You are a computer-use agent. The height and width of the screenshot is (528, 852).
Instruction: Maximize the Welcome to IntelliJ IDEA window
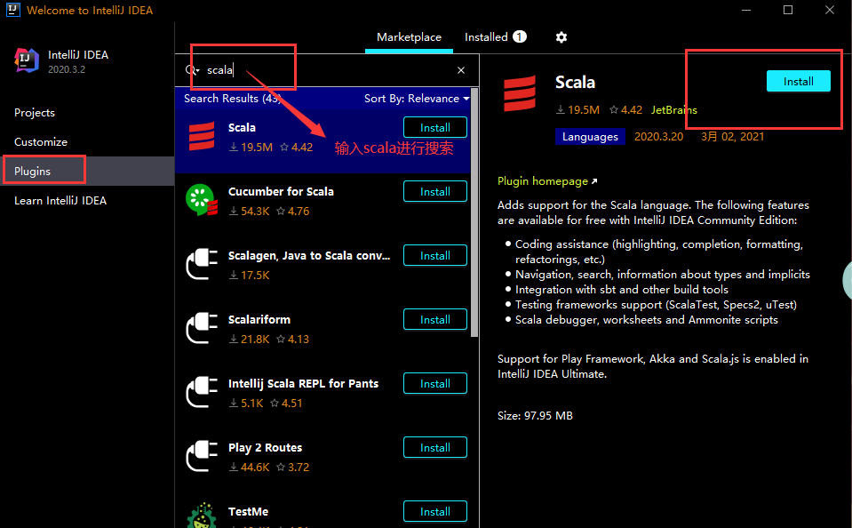[x=788, y=10]
